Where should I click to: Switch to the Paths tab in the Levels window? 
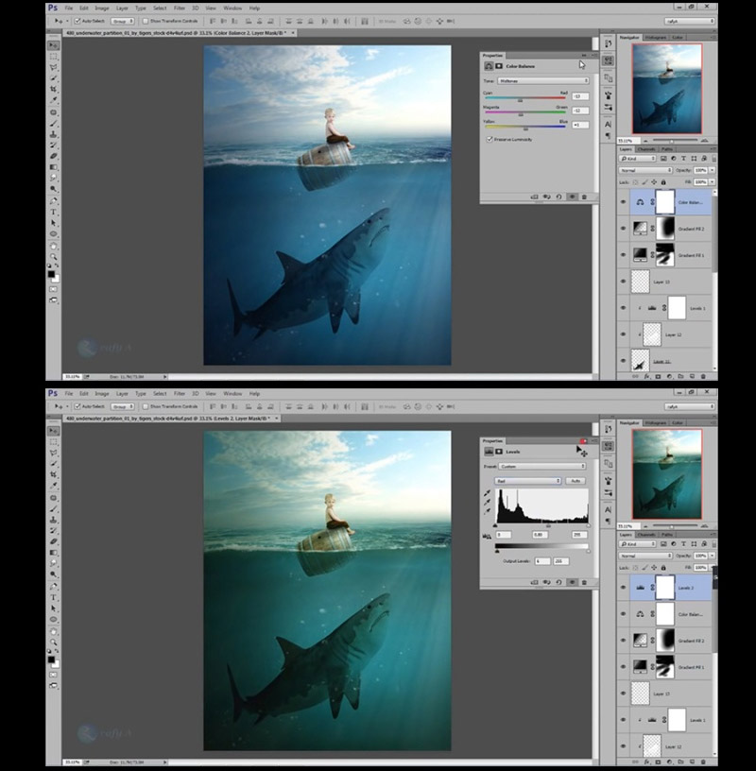pyautogui.click(x=666, y=535)
